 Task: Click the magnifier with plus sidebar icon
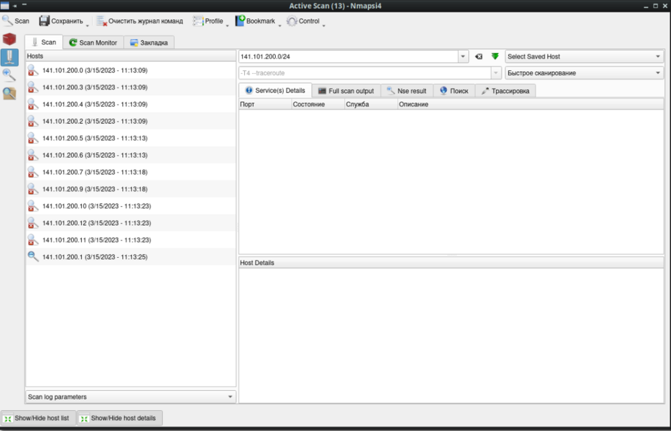click(9, 75)
